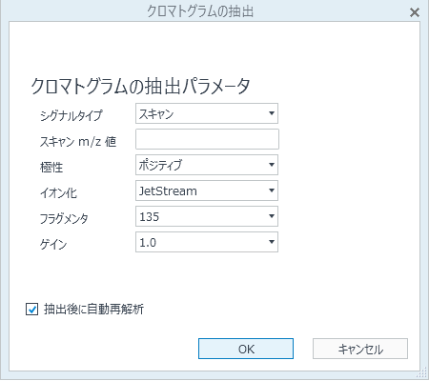Expand the 極性 dropdown arrow
429x381 pixels.
point(272,165)
